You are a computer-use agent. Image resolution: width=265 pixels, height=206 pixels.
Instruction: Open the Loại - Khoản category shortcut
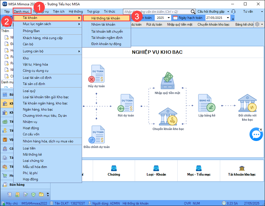coord(156,171)
